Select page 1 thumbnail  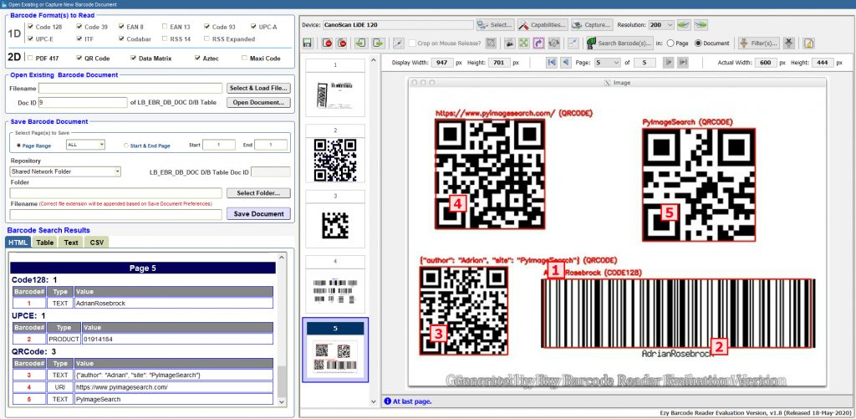click(335, 88)
